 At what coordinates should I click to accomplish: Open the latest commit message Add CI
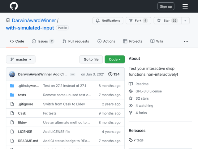tap(60, 74)
